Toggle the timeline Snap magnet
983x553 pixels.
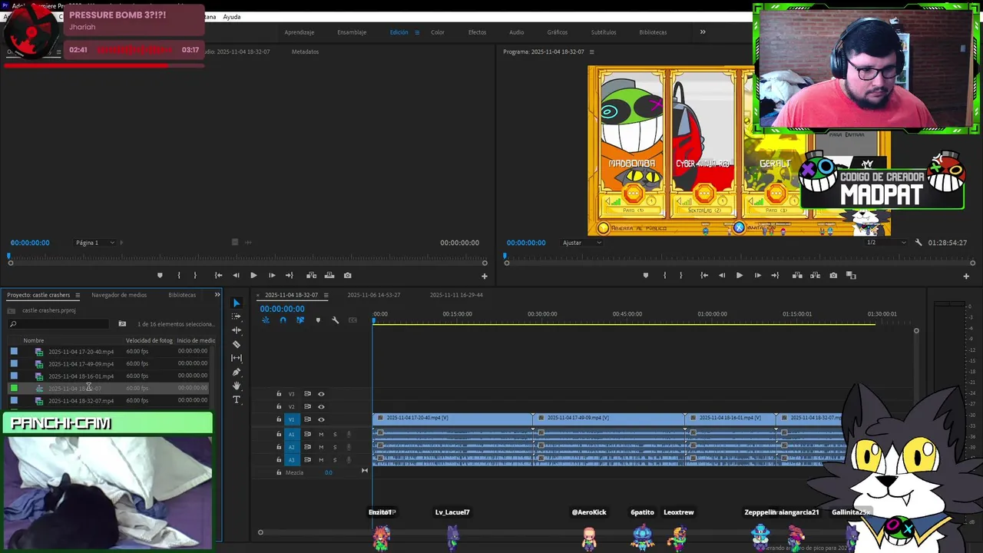[283, 320]
